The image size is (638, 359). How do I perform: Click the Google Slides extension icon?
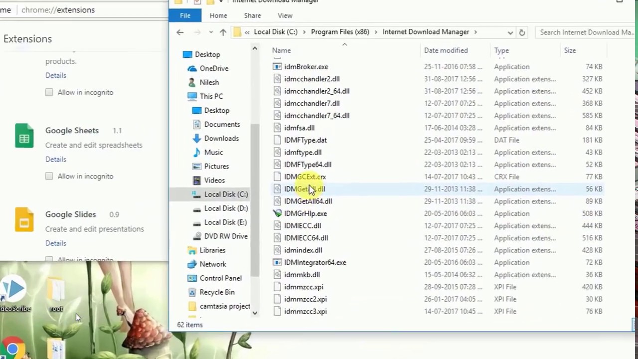(x=24, y=220)
